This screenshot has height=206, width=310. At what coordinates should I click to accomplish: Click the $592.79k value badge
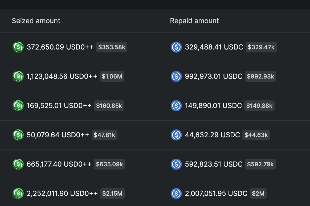click(260, 164)
